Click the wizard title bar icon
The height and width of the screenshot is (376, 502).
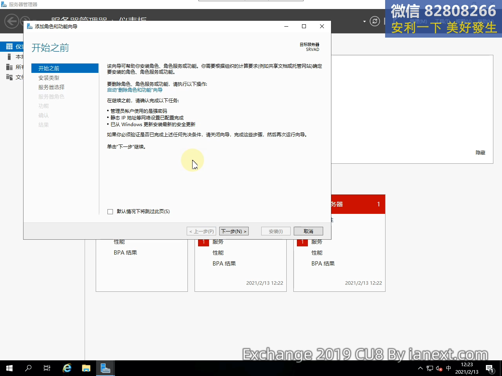pyautogui.click(x=29, y=26)
